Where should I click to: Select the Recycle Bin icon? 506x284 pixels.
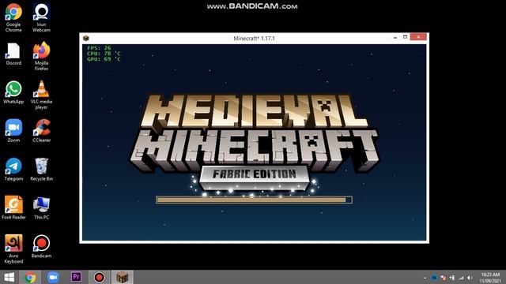tap(41, 170)
